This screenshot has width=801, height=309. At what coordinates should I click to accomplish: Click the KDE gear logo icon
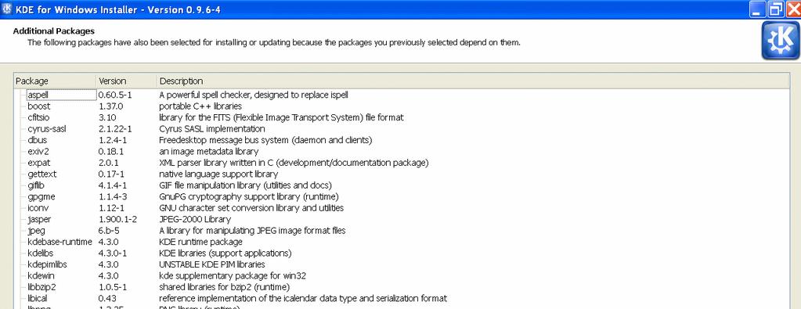(x=781, y=41)
